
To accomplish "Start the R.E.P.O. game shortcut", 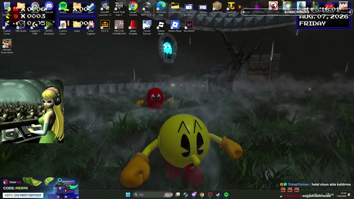I will (105, 27).
